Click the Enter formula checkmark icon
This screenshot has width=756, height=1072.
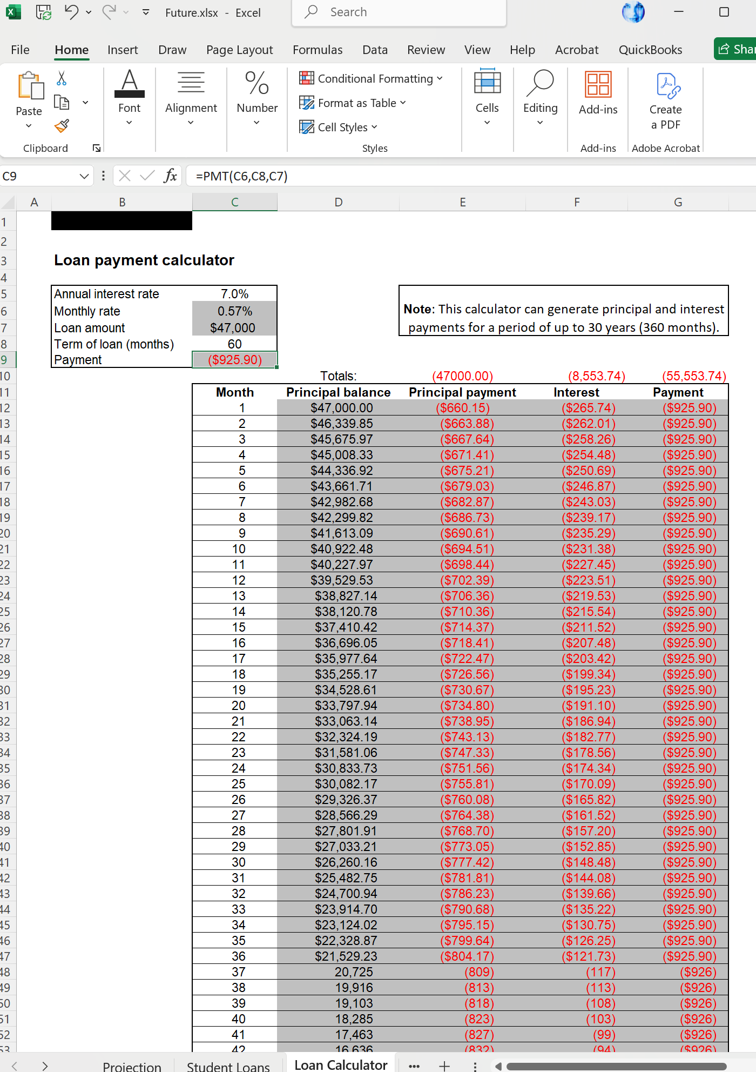(146, 176)
